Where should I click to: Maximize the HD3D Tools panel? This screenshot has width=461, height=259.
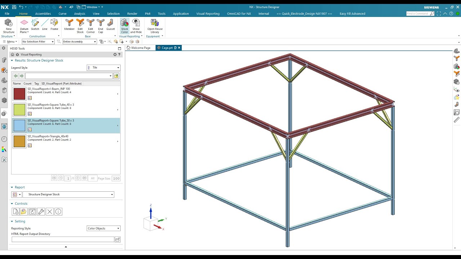(x=120, y=49)
